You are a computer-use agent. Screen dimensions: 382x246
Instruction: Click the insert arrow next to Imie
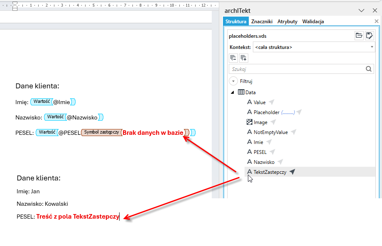pos(269,142)
